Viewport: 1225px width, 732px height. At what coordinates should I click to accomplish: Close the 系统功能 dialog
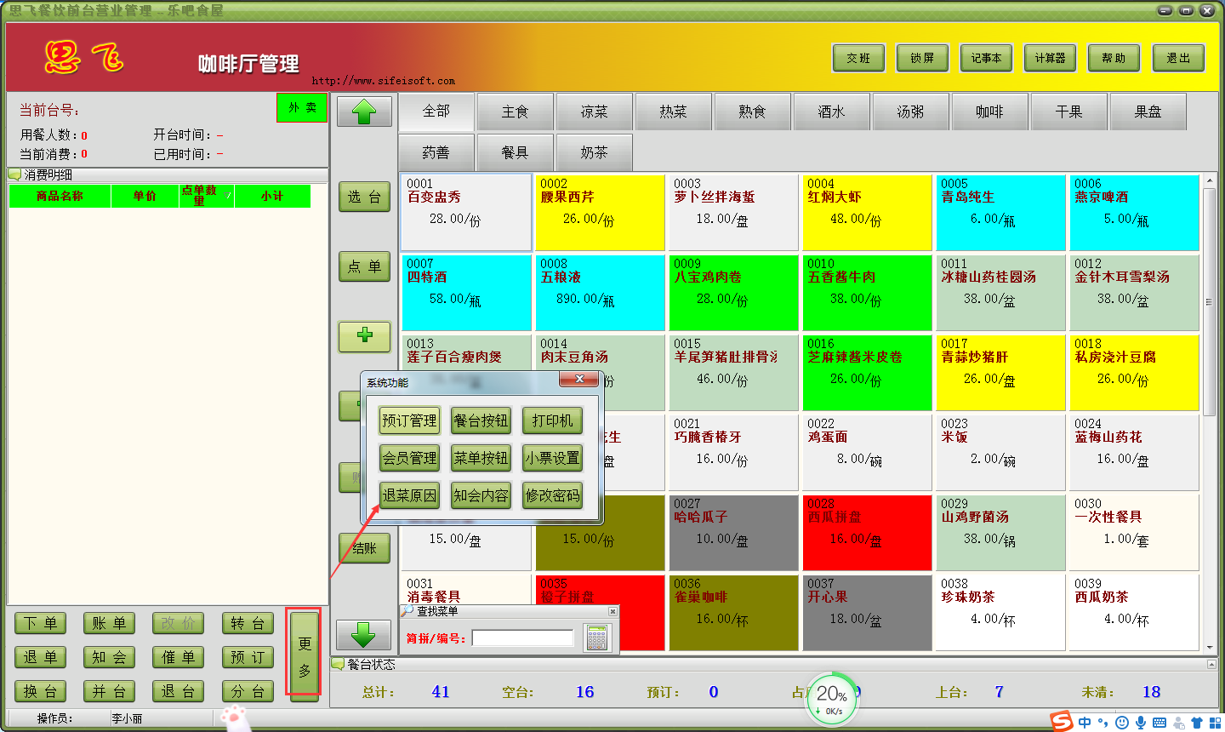[579, 379]
